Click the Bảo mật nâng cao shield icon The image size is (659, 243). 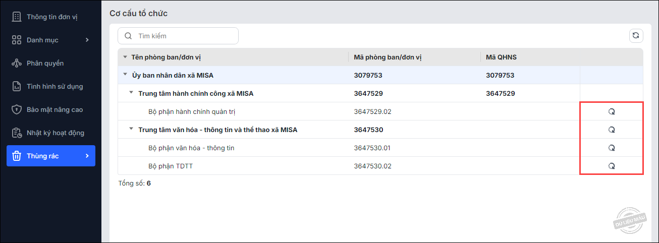(x=17, y=109)
